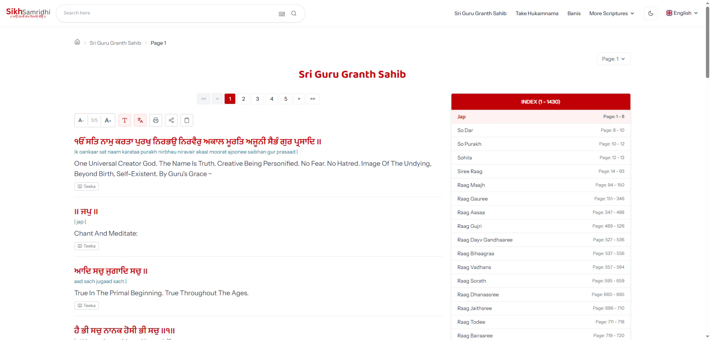710x340 pixels.
Task: Open Teeka under True In The Primal Beginning
Action: [x=87, y=306]
